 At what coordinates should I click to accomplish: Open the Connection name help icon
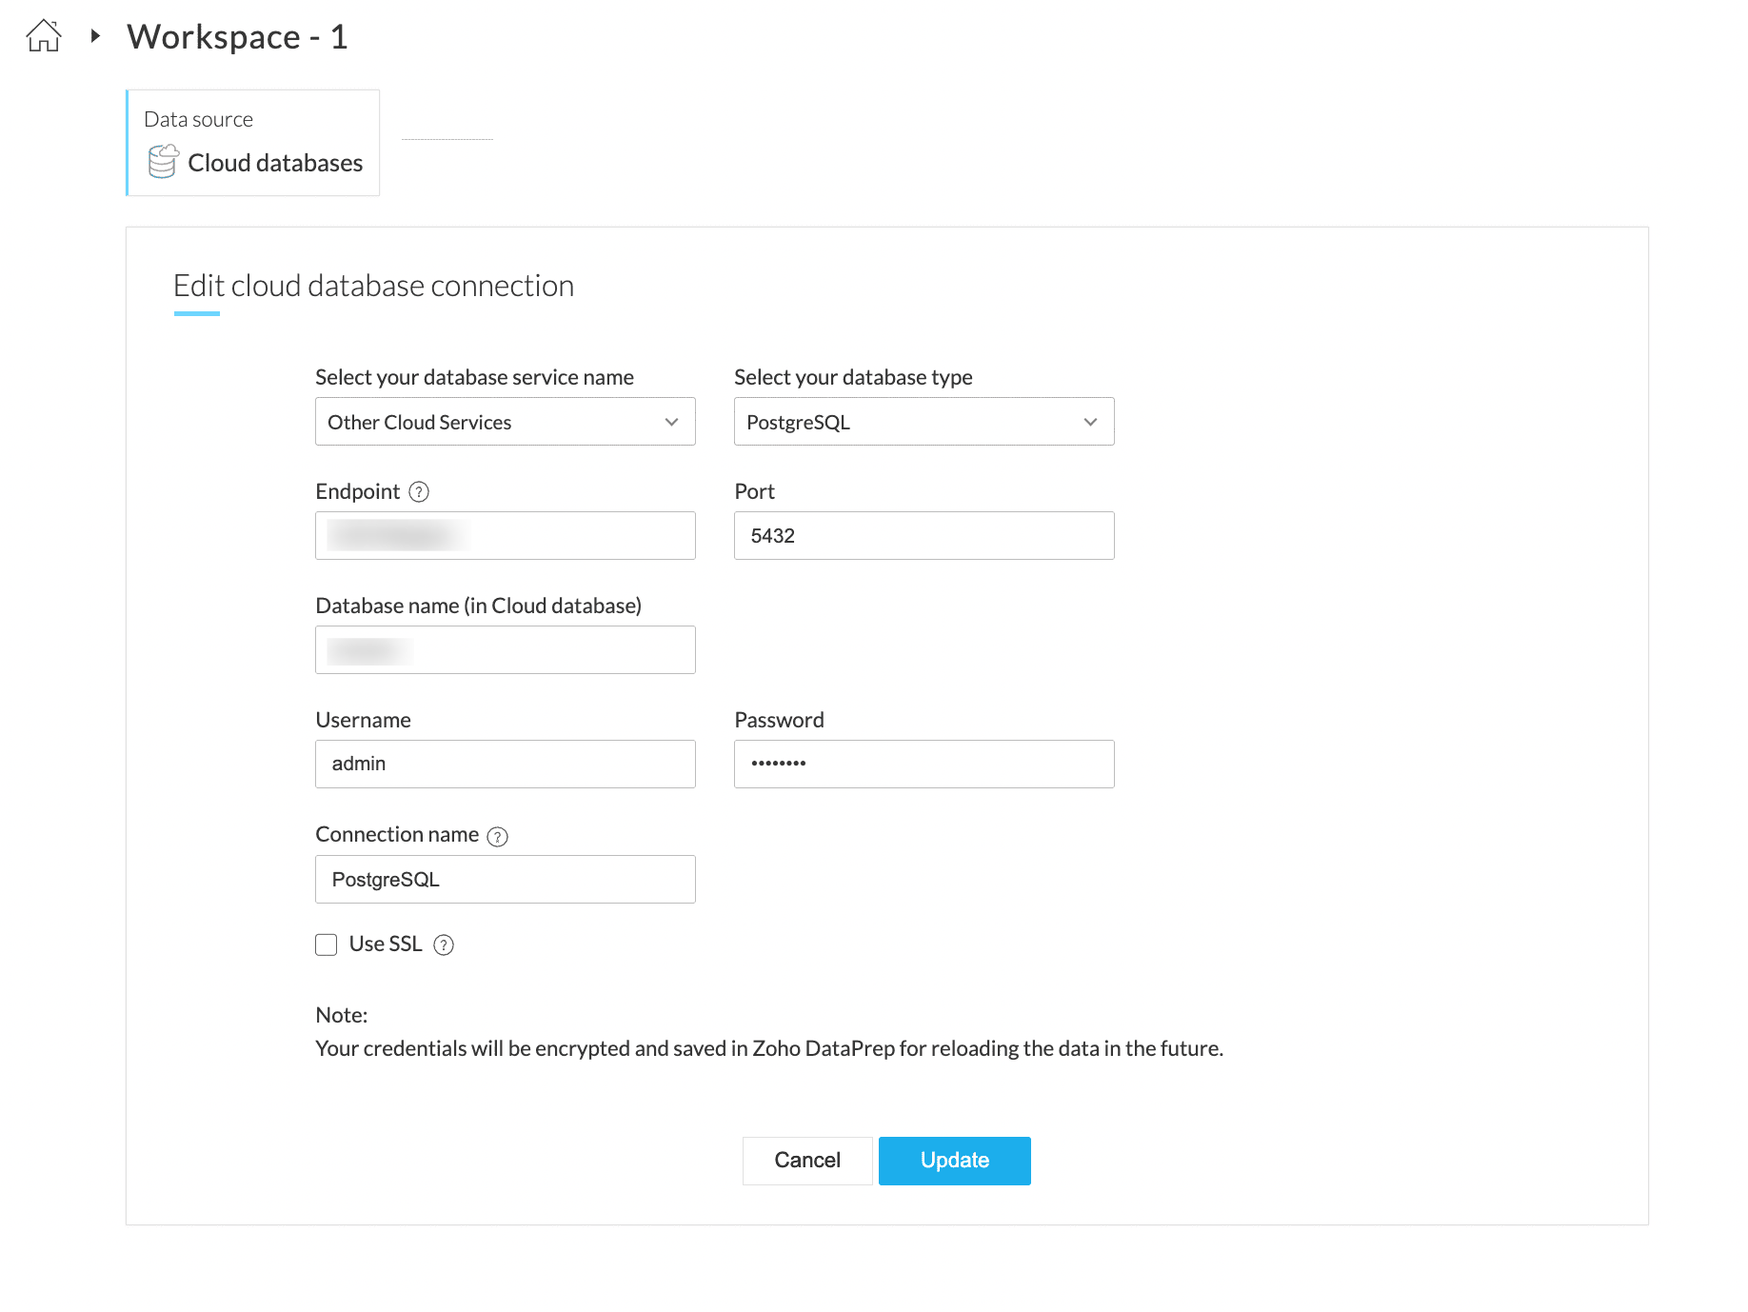[497, 836]
